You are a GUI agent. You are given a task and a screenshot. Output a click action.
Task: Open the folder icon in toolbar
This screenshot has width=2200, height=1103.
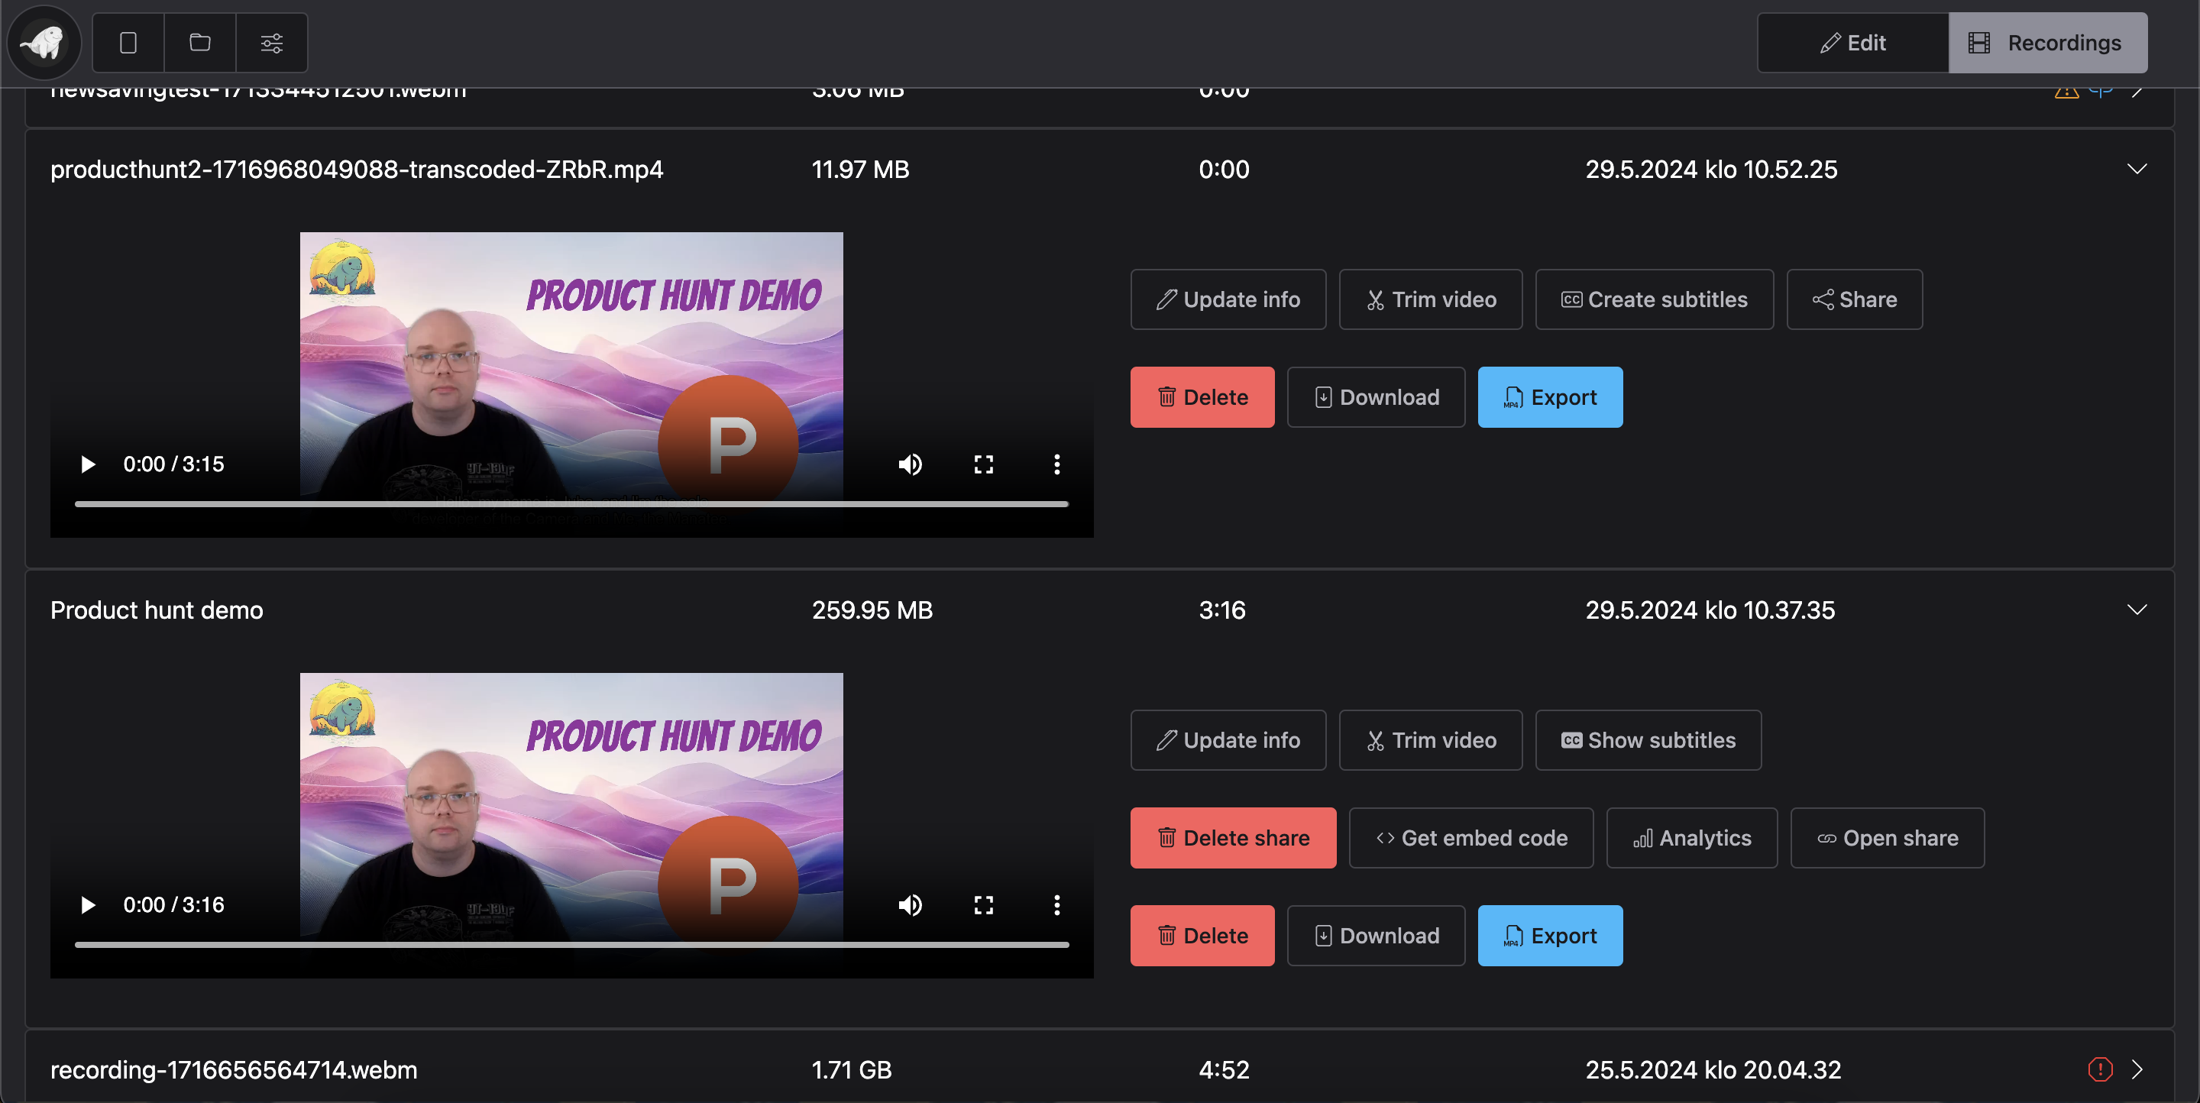200,43
